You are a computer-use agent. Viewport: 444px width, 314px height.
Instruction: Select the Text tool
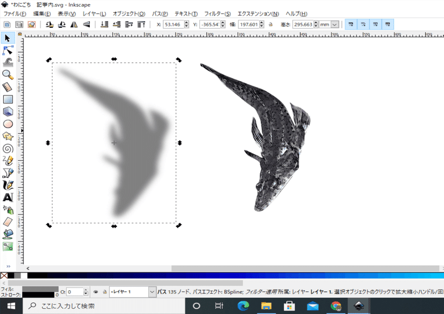8,197
